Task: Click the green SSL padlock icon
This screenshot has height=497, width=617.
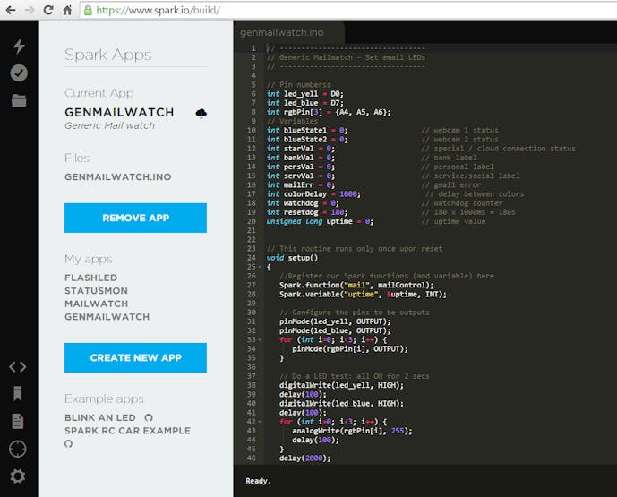Action: (89, 10)
